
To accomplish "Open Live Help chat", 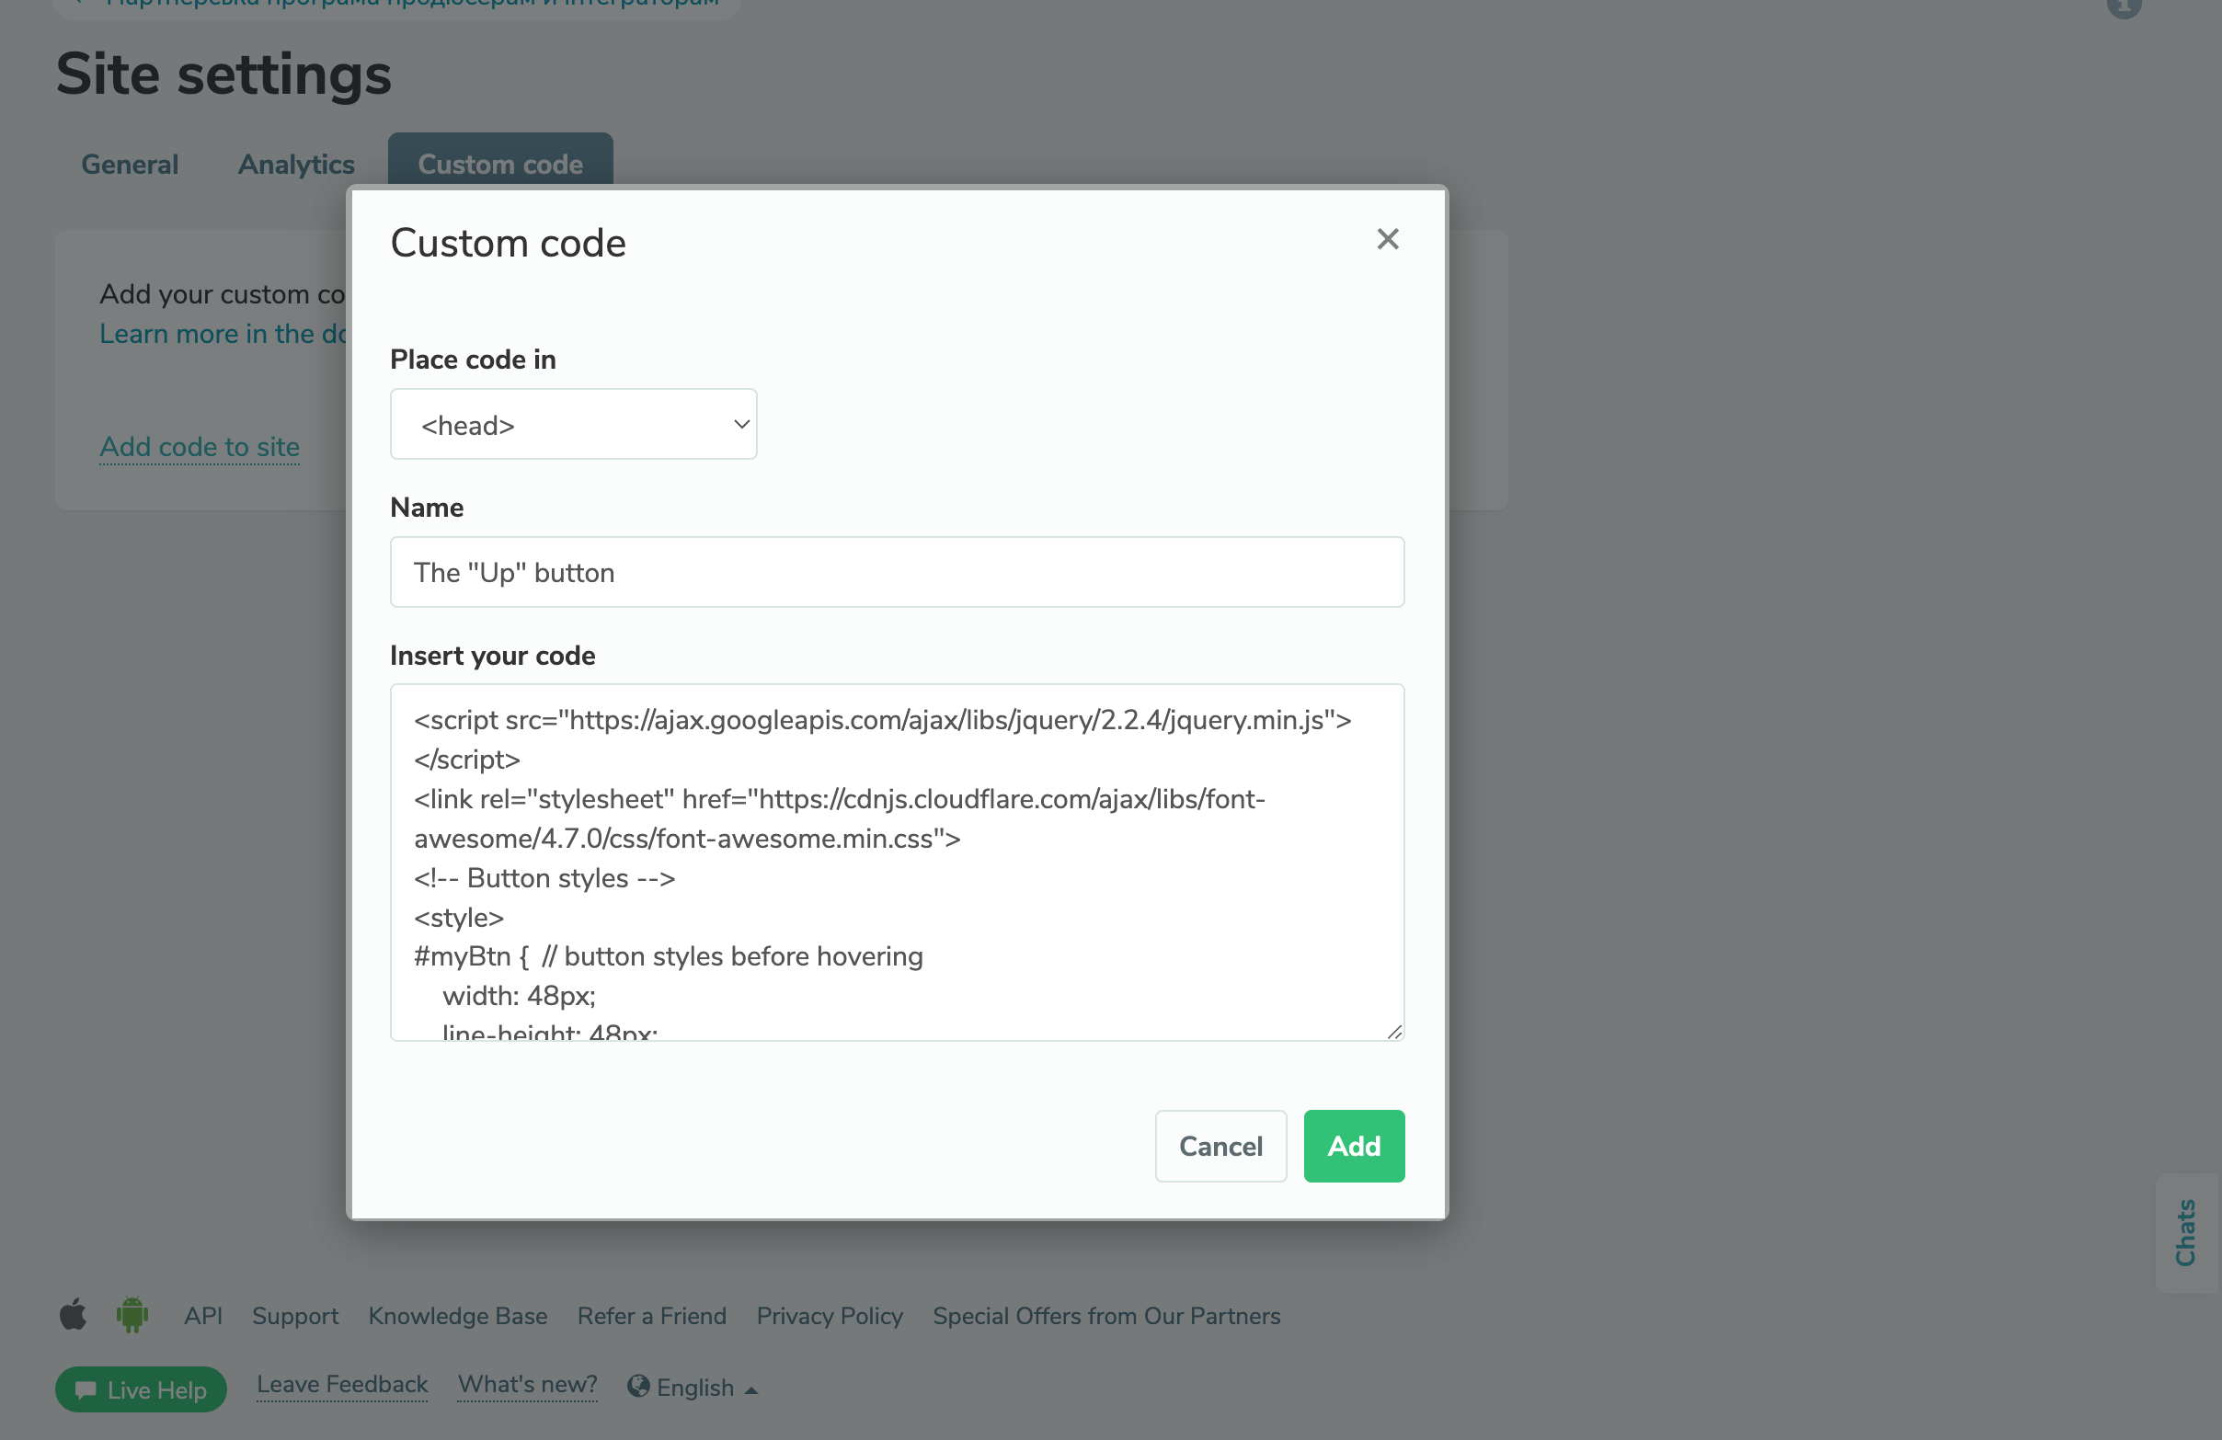I will [141, 1389].
